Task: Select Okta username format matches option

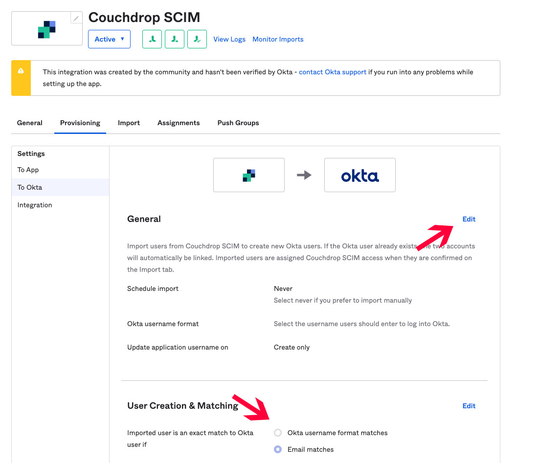Action: [x=278, y=433]
